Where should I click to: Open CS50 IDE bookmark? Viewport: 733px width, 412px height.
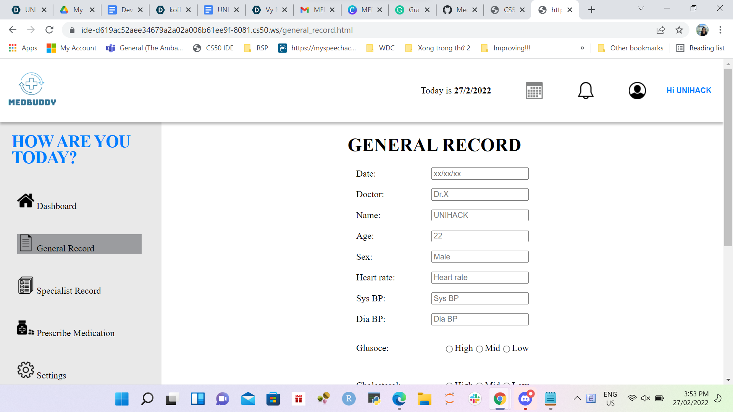[213, 48]
